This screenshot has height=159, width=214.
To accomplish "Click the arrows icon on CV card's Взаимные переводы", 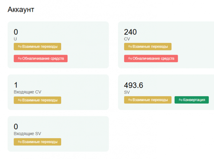I will [130, 47].
